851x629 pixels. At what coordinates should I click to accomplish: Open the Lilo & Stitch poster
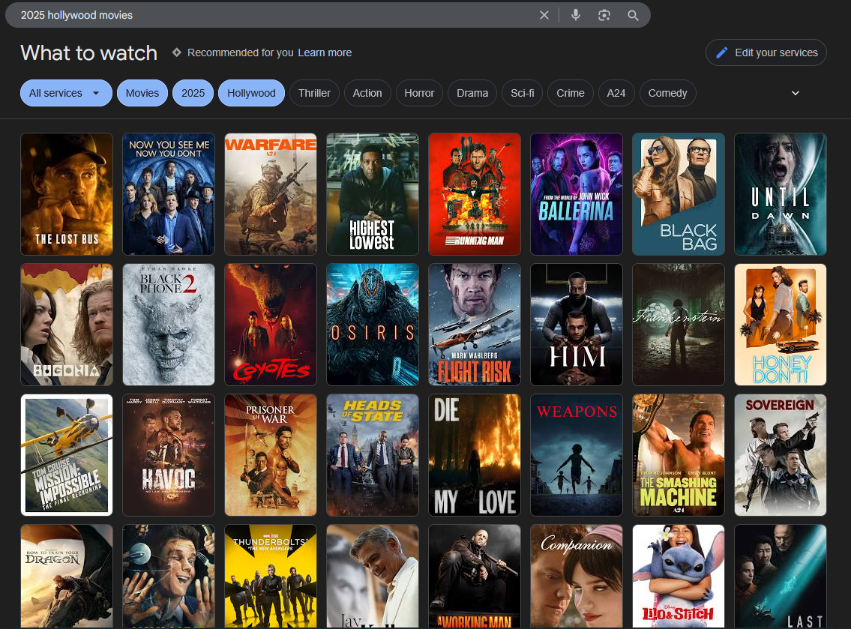coord(679,577)
